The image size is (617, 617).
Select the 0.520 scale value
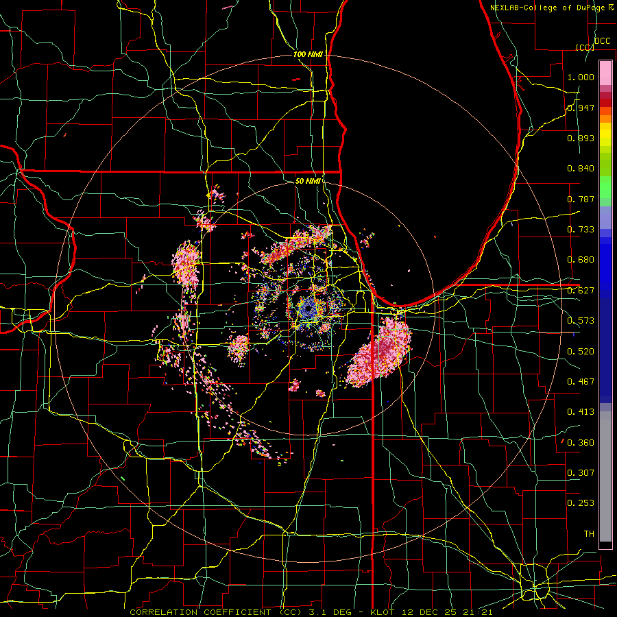581,352
